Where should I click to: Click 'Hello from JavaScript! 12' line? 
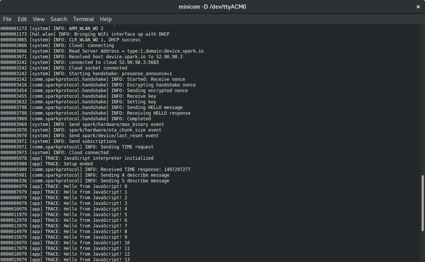pos(65,254)
